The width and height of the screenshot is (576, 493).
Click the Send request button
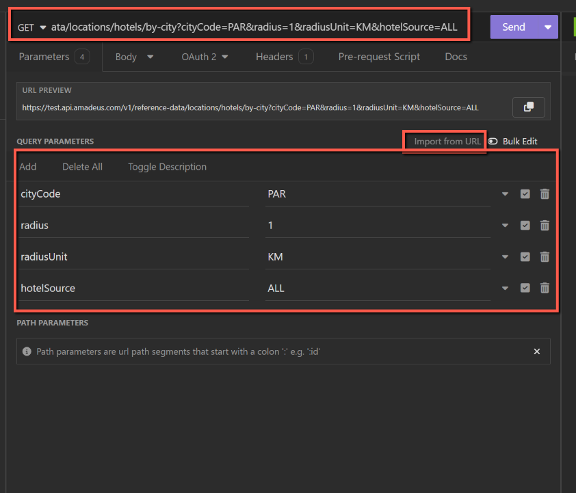[514, 27]
